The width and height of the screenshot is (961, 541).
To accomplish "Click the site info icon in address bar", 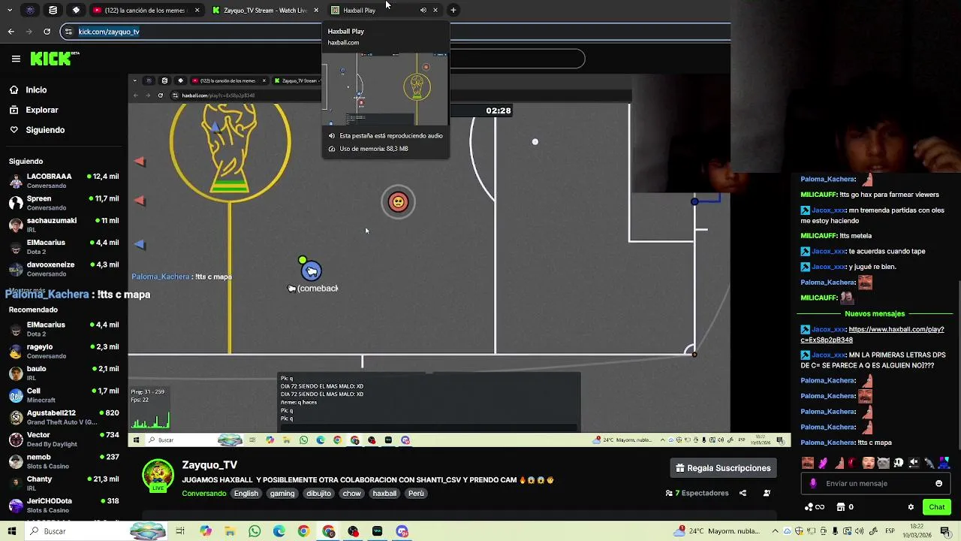I will click(69, 32).
